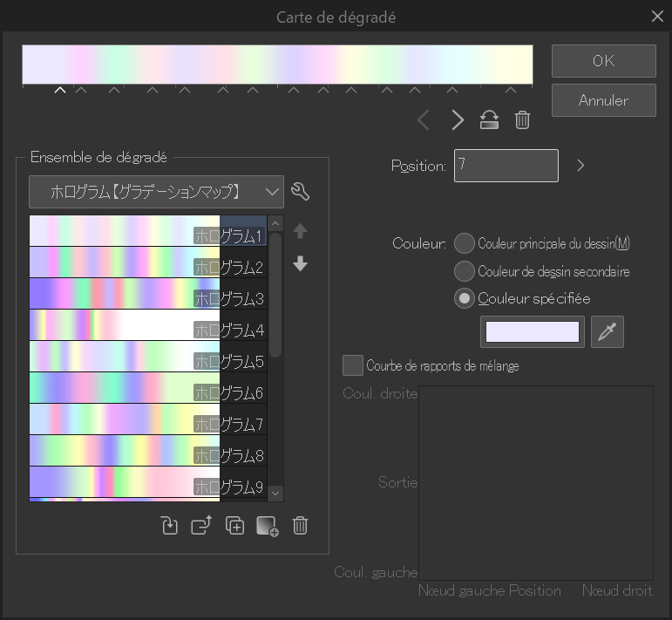The image size is (672, 620).
Task: Open the gradient set dropdown
Action: 157,192
